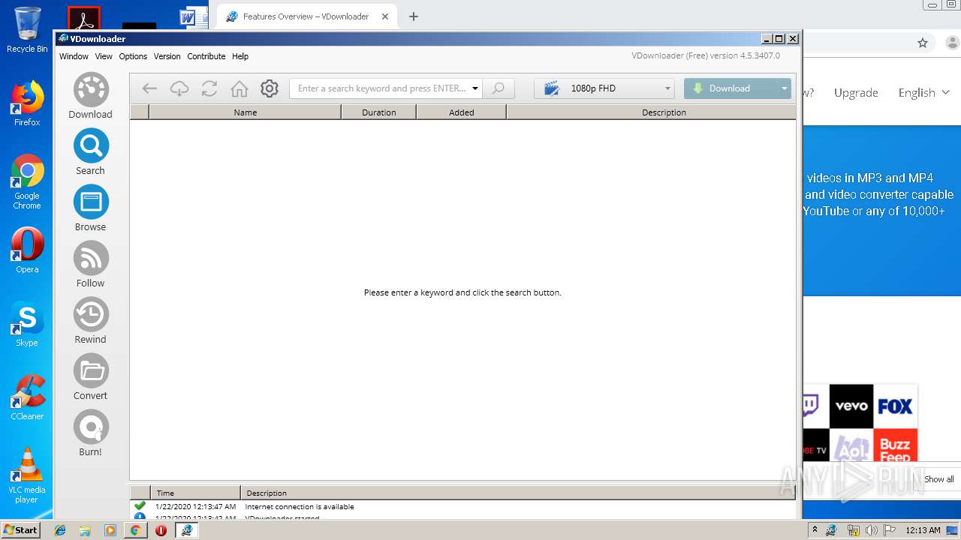Open the Download section in VDownloader sidebar
This screenshot has height=540, width=961.
(x=91, y=95)
